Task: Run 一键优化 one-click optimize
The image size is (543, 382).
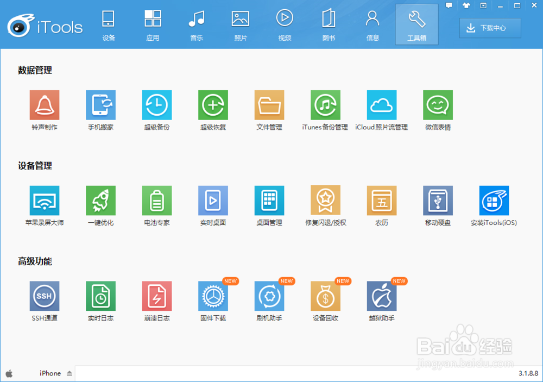Action: 100,201
